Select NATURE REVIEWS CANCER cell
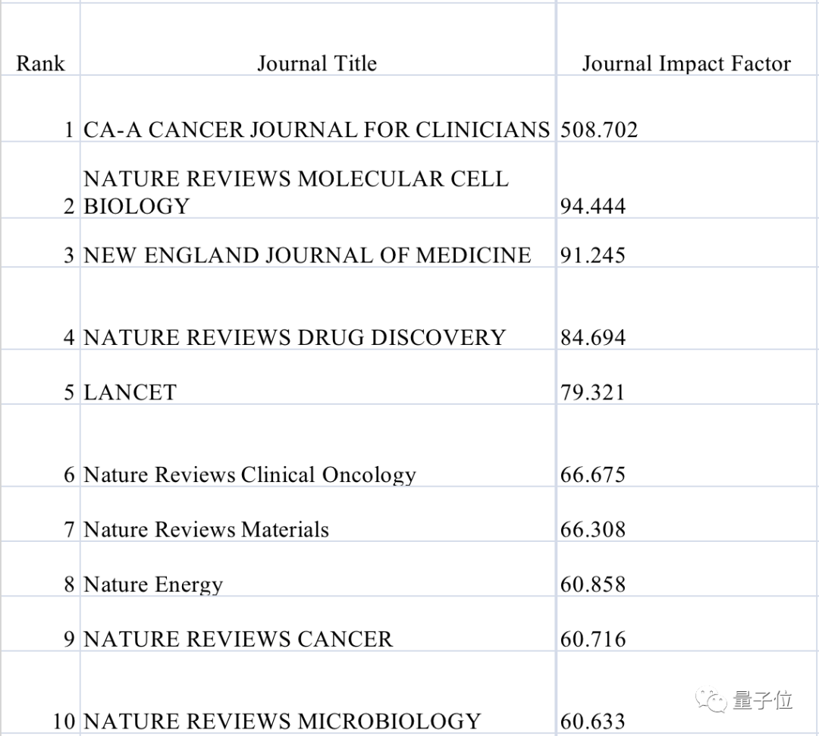 point(318,624)
